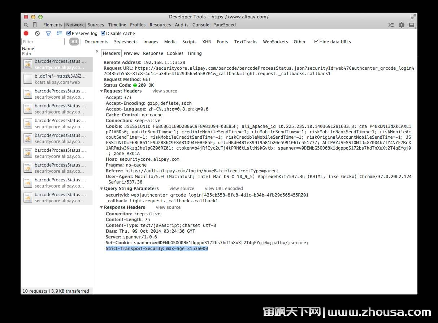This screenshot has height=323, width=438.
Task: Click the 10 requests status summary
Action: (56, 291)
